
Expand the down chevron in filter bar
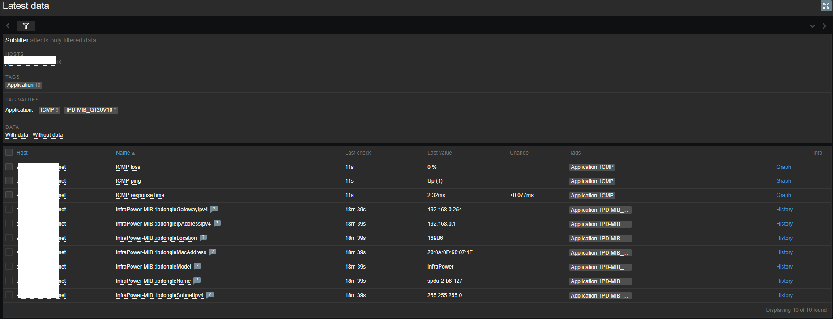point(812,26)
